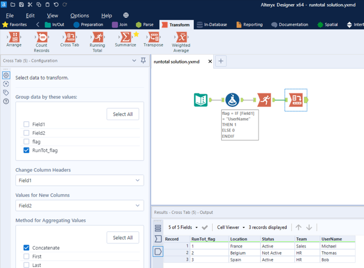The width and height of the screenshot is (364, 268).
Task: Open the Options menu
Action: pyautogui.click(x=80, y=16)
